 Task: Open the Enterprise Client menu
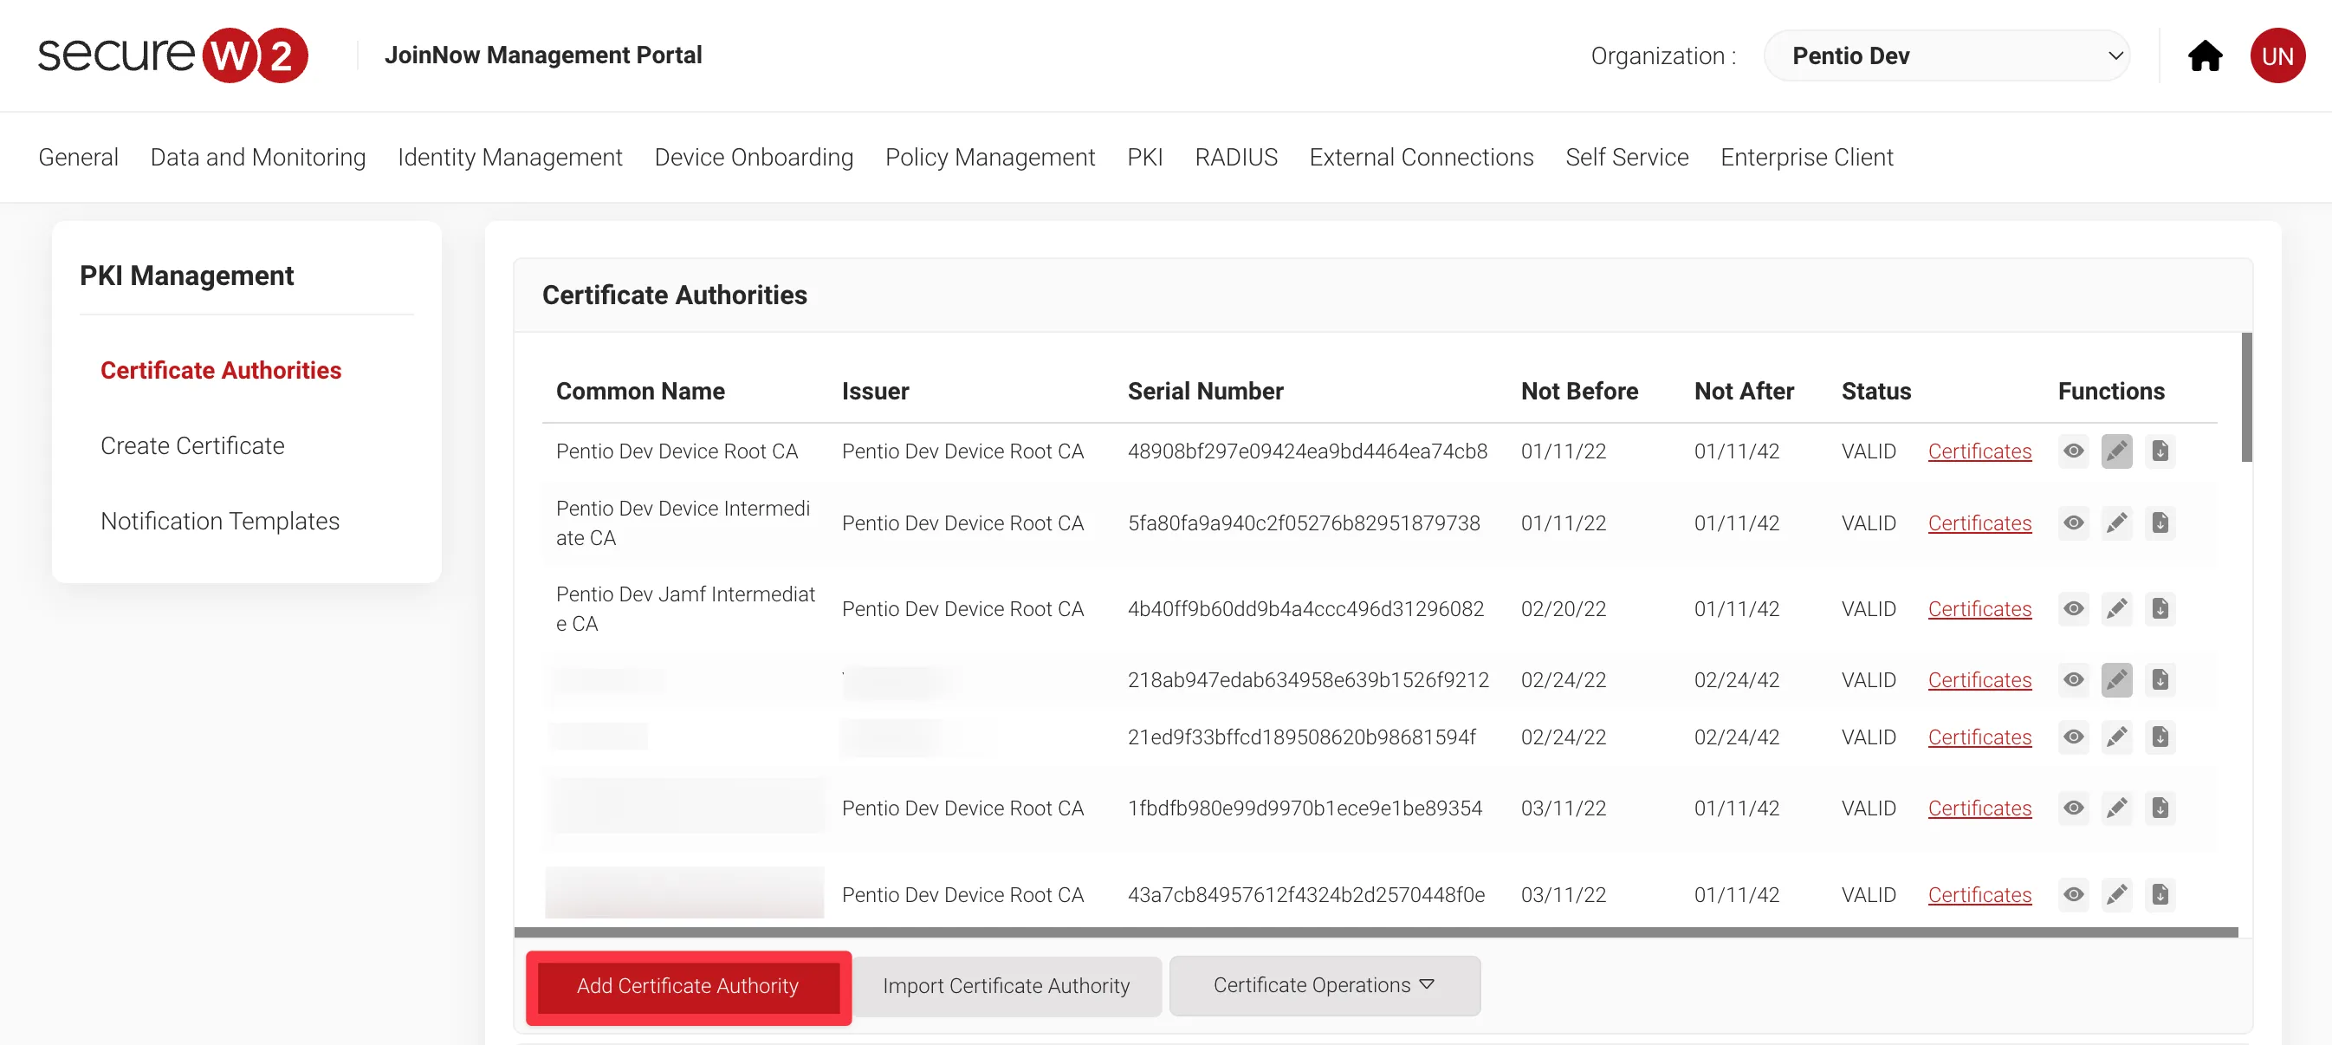(1806, 158)
